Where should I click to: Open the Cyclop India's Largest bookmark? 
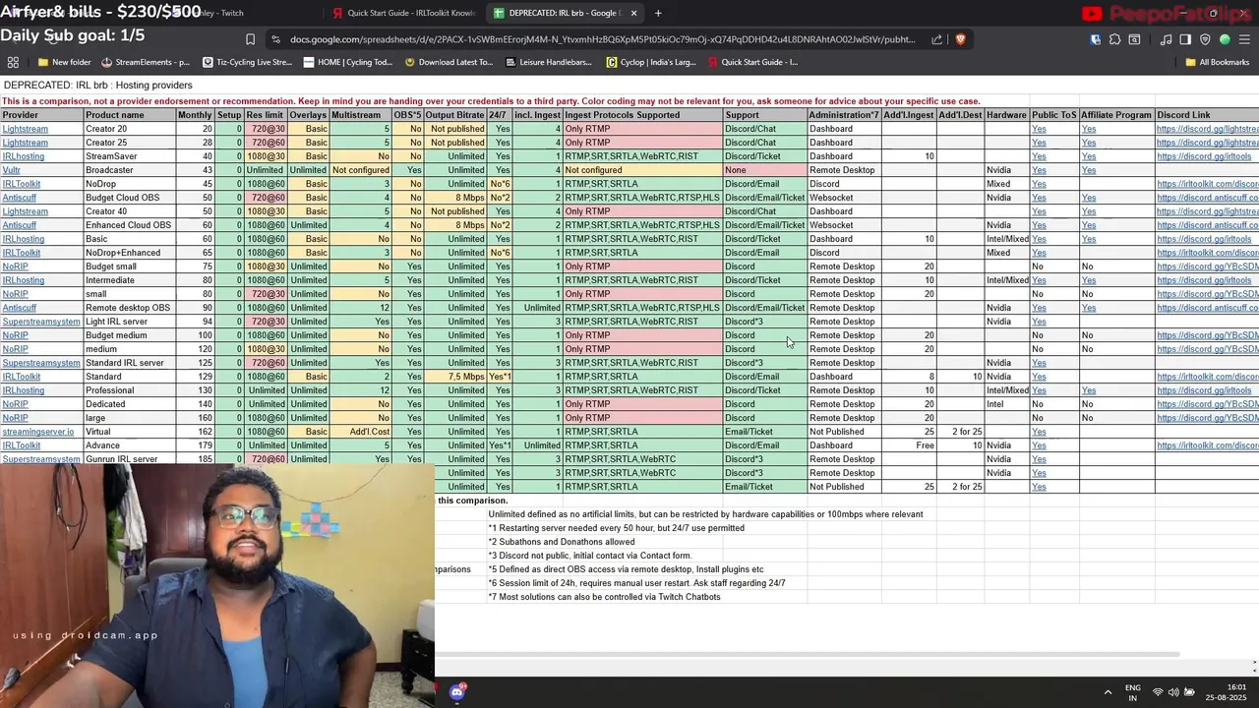click(651, 62)
